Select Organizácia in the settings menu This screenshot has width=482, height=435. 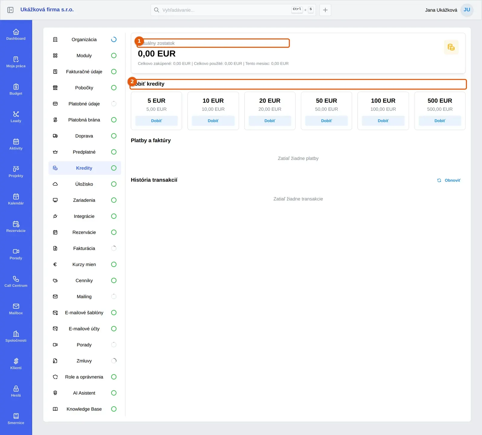pos(85,39)
